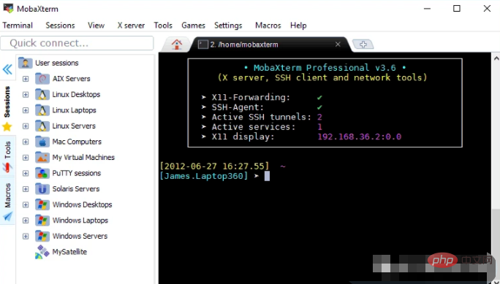Expand the PuTTY sessions folder
500x284 pixels.
pyautogui.click(x=26, y=173)
